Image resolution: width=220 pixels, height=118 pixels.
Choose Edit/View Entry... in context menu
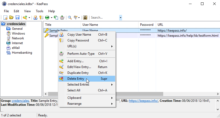pos(87,67)
